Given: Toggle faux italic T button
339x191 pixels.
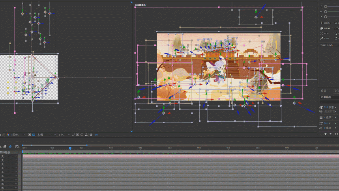Looking at the screenshot, I should coord(331,134).
